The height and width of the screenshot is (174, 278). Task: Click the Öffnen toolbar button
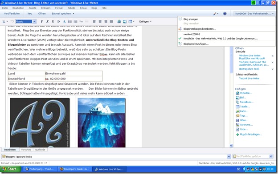(42, 14)
